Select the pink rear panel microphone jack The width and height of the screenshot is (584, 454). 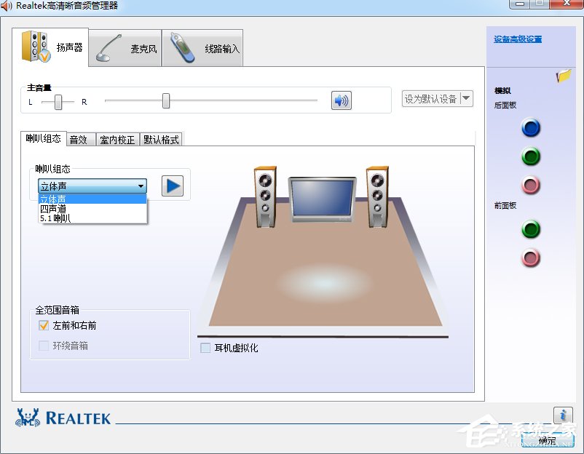(x=531, y=185)
